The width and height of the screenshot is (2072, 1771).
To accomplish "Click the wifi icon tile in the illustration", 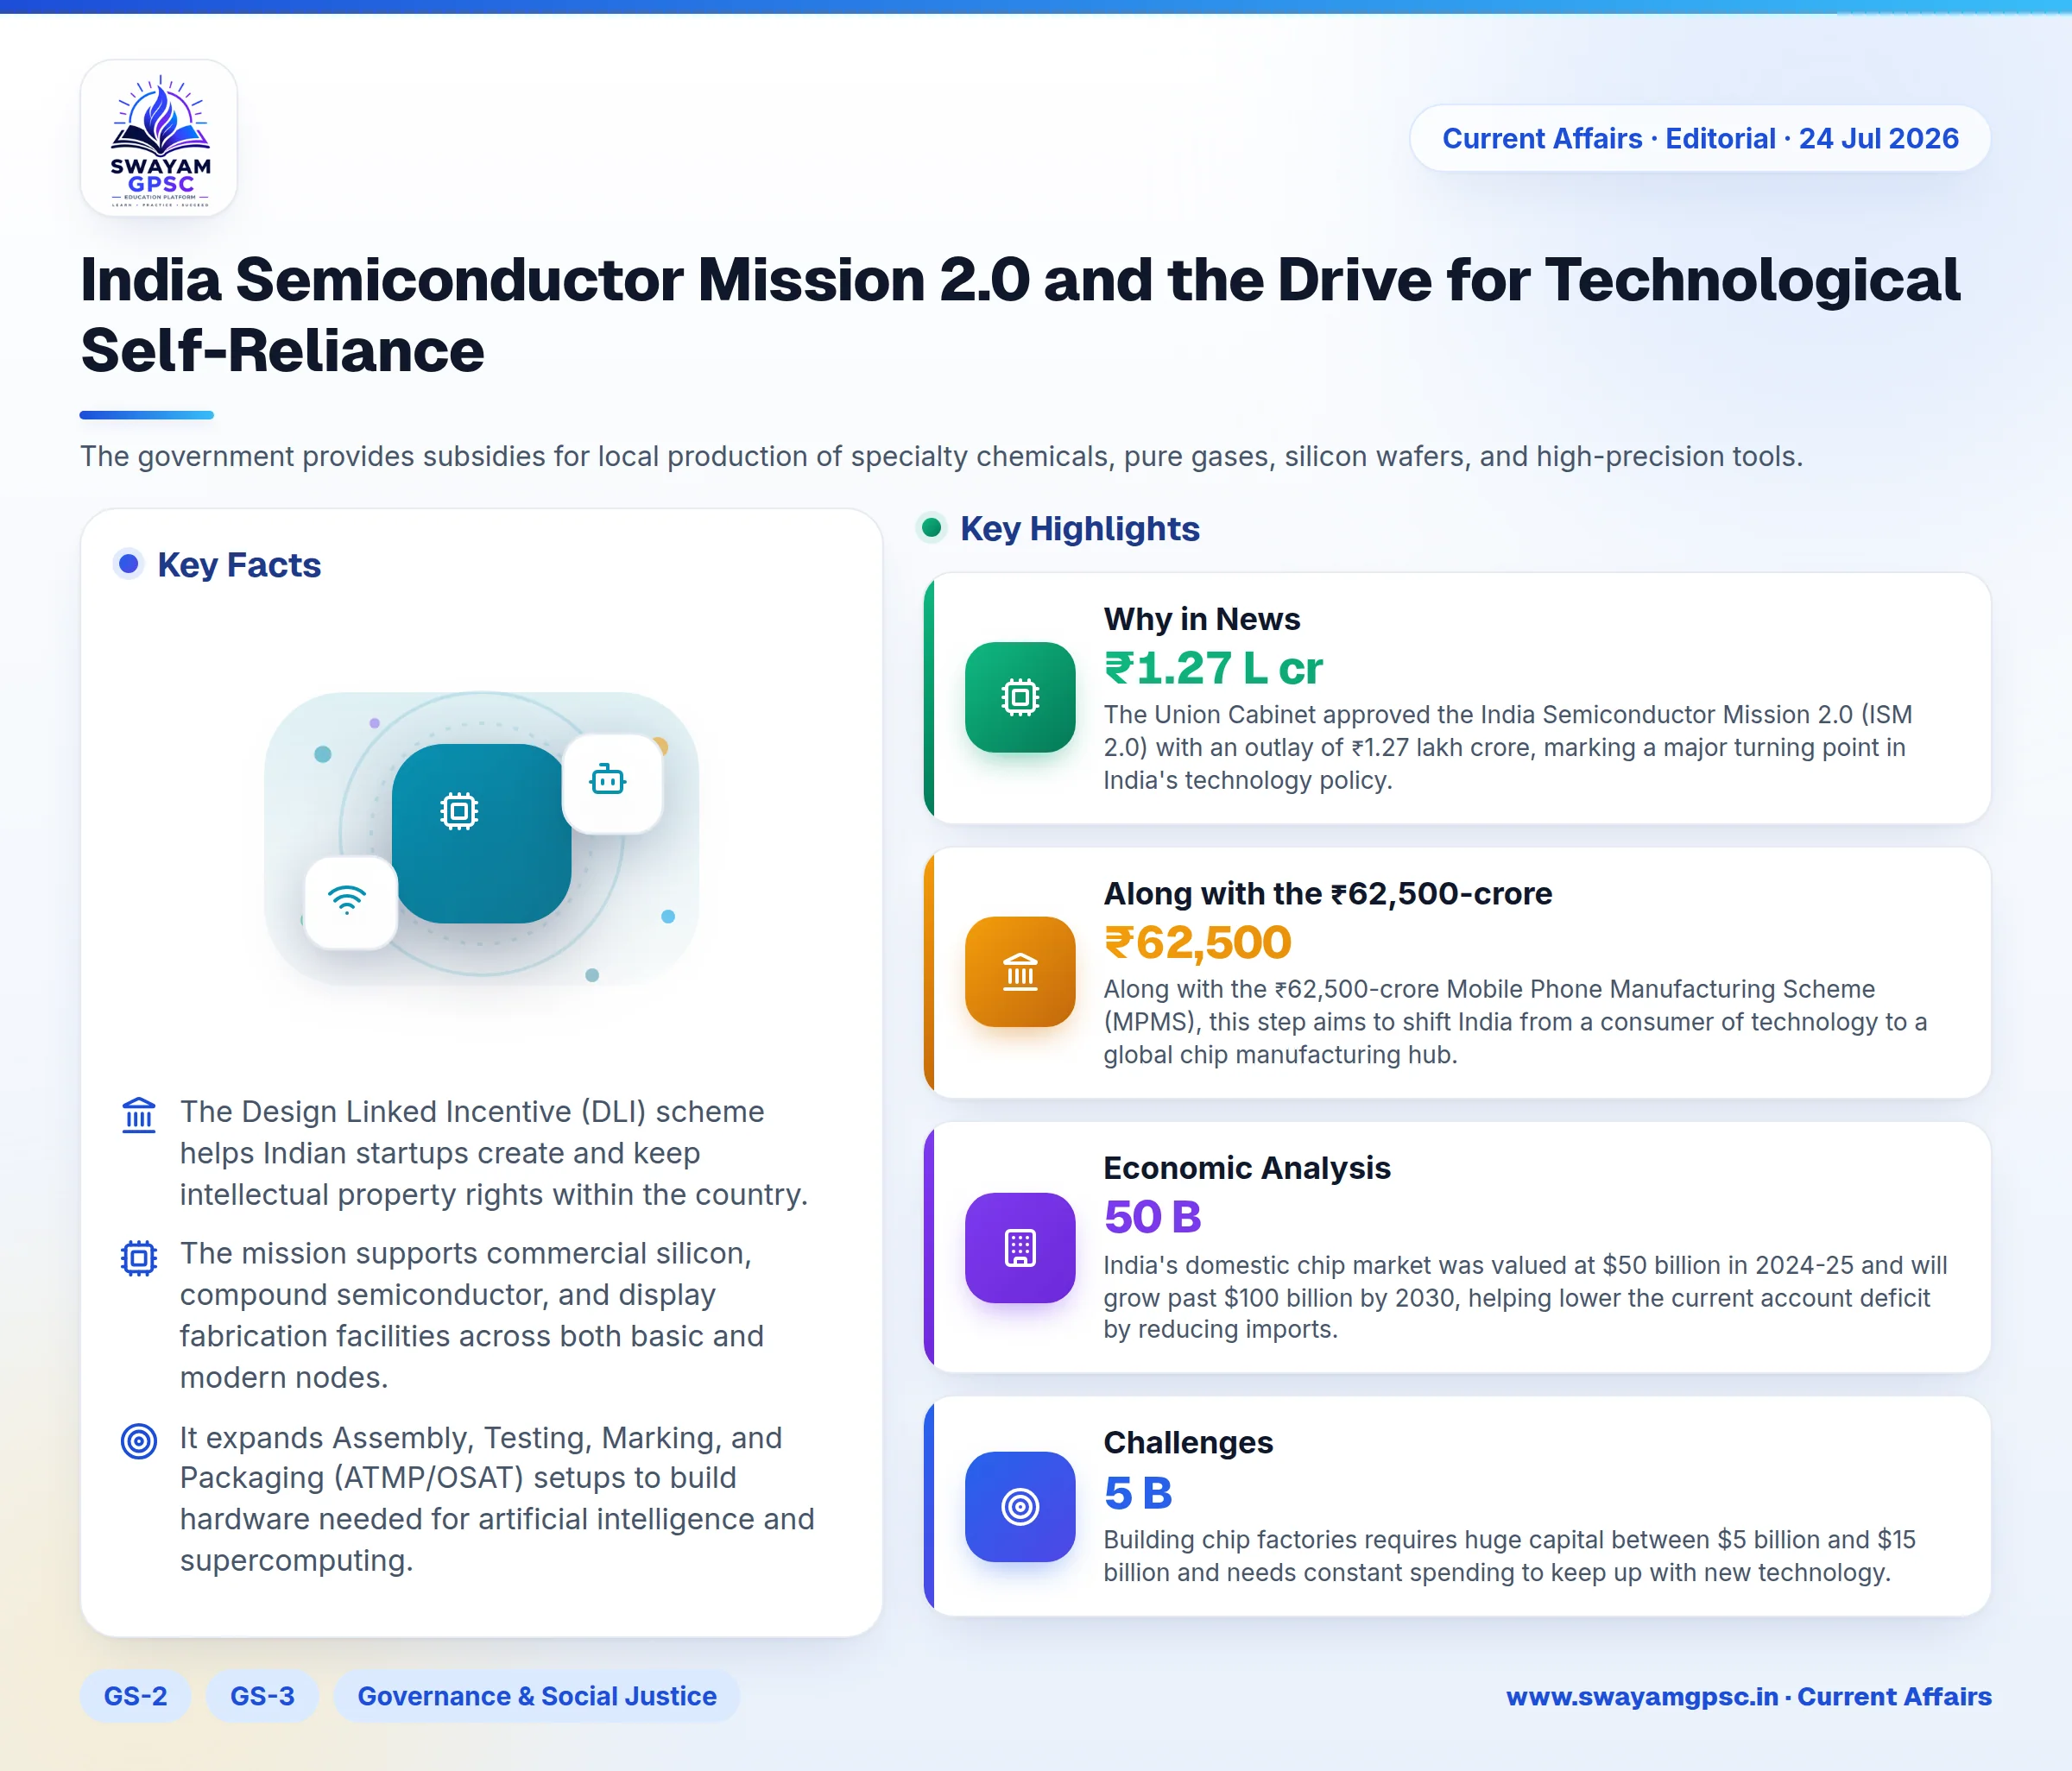I will click(x=350, y=903).
